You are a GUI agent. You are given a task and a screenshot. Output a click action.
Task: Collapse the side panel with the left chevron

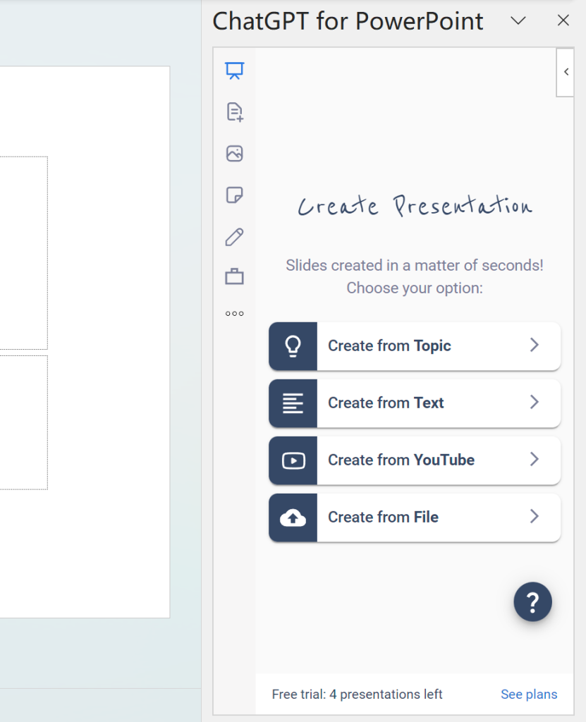point(566,72)
